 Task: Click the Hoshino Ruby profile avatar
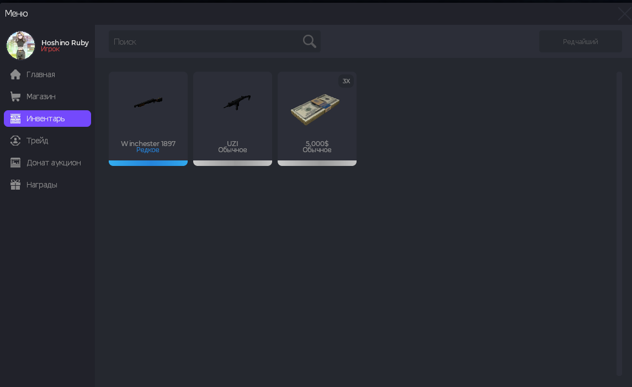[20, 45]
